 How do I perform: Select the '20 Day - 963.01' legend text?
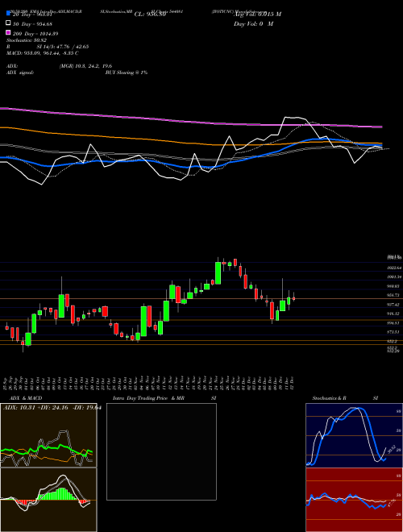pyautogui.click(x=32, y=15)
